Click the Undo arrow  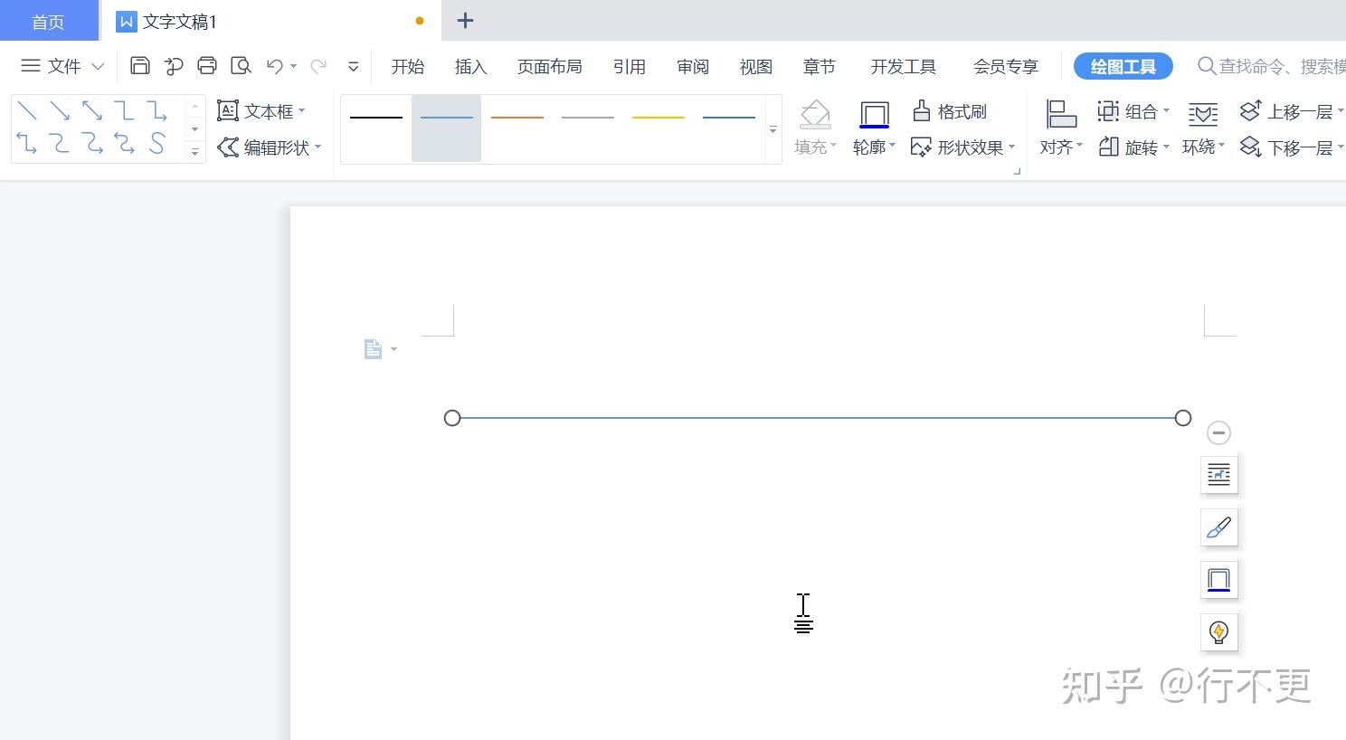pos(275,65)
